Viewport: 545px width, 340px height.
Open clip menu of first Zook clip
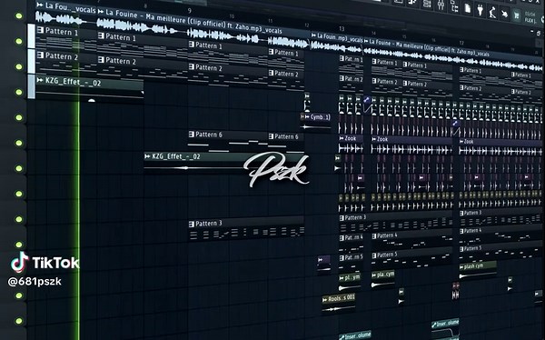[x=342, y=138]
